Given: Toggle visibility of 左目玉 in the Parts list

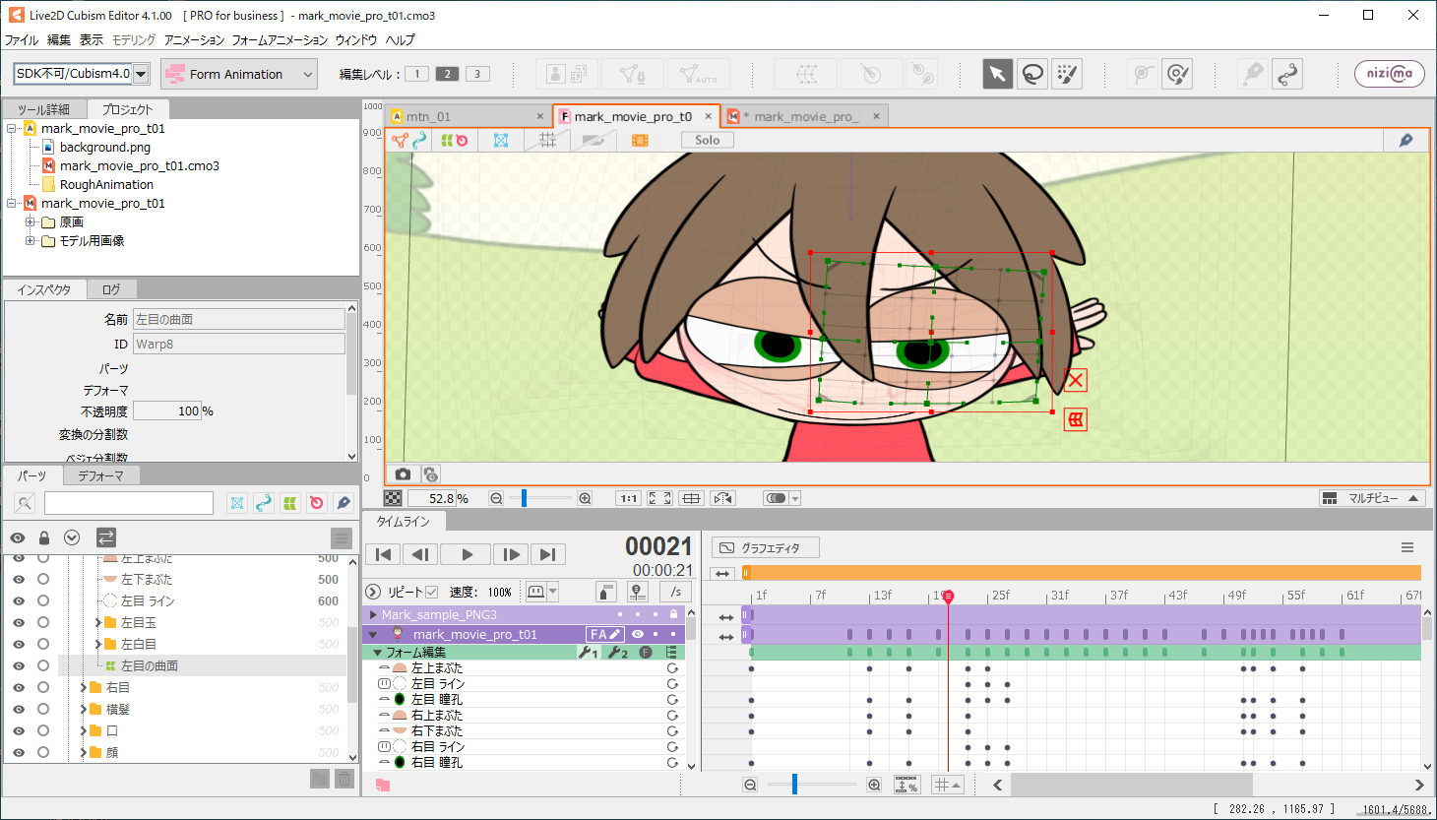Looking at the screenshot, I should (x=18, y=622).
